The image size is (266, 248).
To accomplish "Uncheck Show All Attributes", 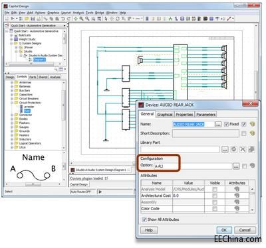I will [144, 219].
